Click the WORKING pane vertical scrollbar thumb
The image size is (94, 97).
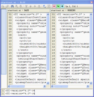pyautogui.click(x=91, y=43)
